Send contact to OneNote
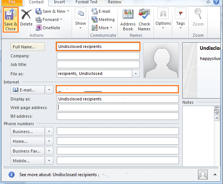Image resolution: width=223 pixels, height=184 pixels. click(x=48, y=28)
